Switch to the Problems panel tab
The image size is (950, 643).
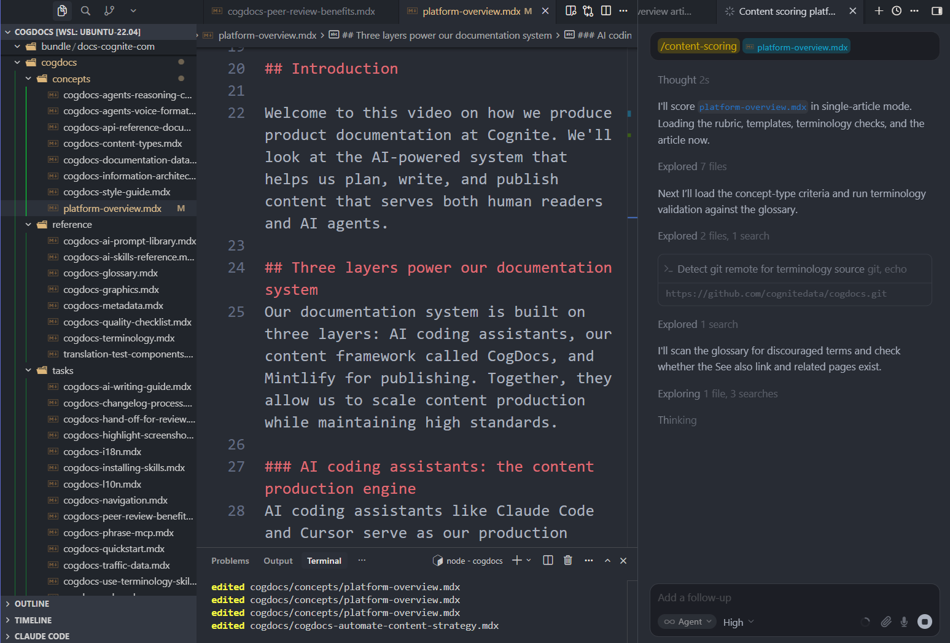[x=230, y=561]
